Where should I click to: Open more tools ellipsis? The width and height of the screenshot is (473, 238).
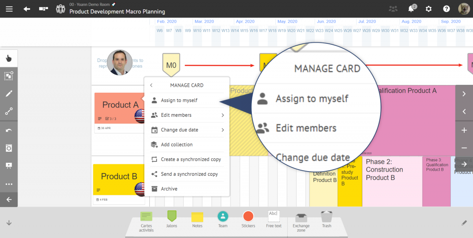[9, 184]
